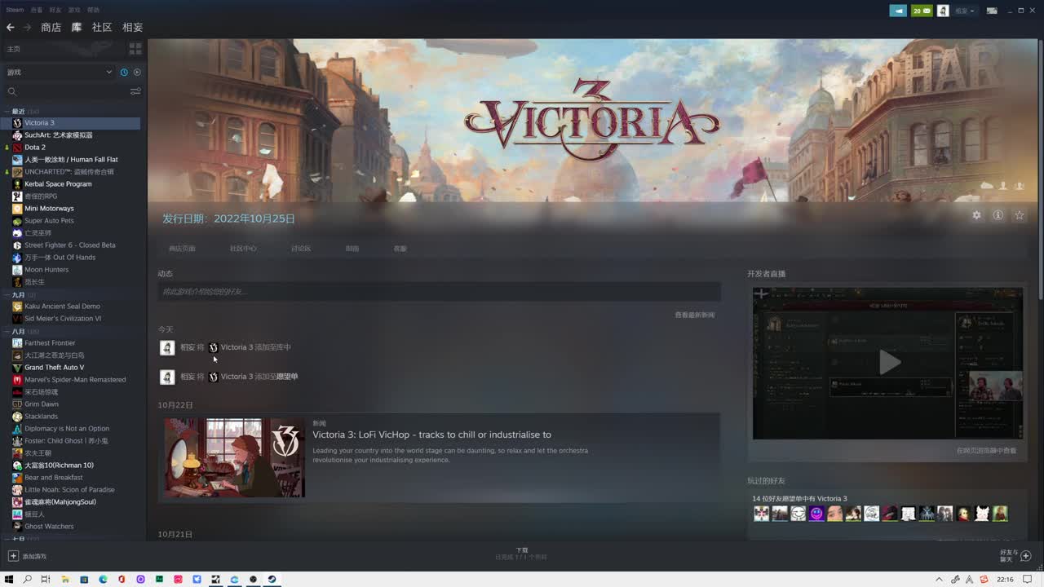
Task: Click the user avatar in title bar
Action: 943,11
